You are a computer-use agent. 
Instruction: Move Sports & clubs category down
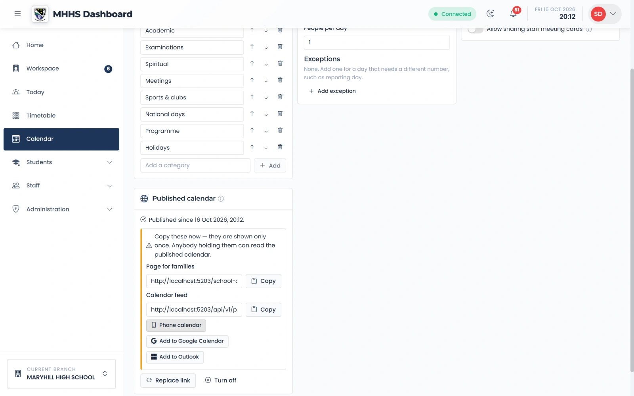(266, 97)
